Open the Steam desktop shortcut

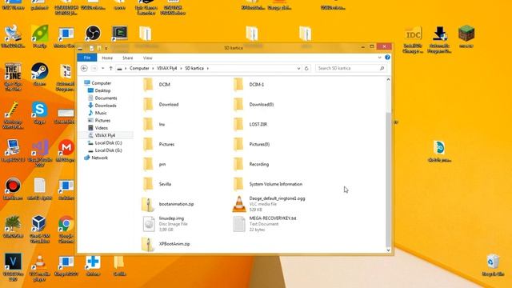point(39,71)
